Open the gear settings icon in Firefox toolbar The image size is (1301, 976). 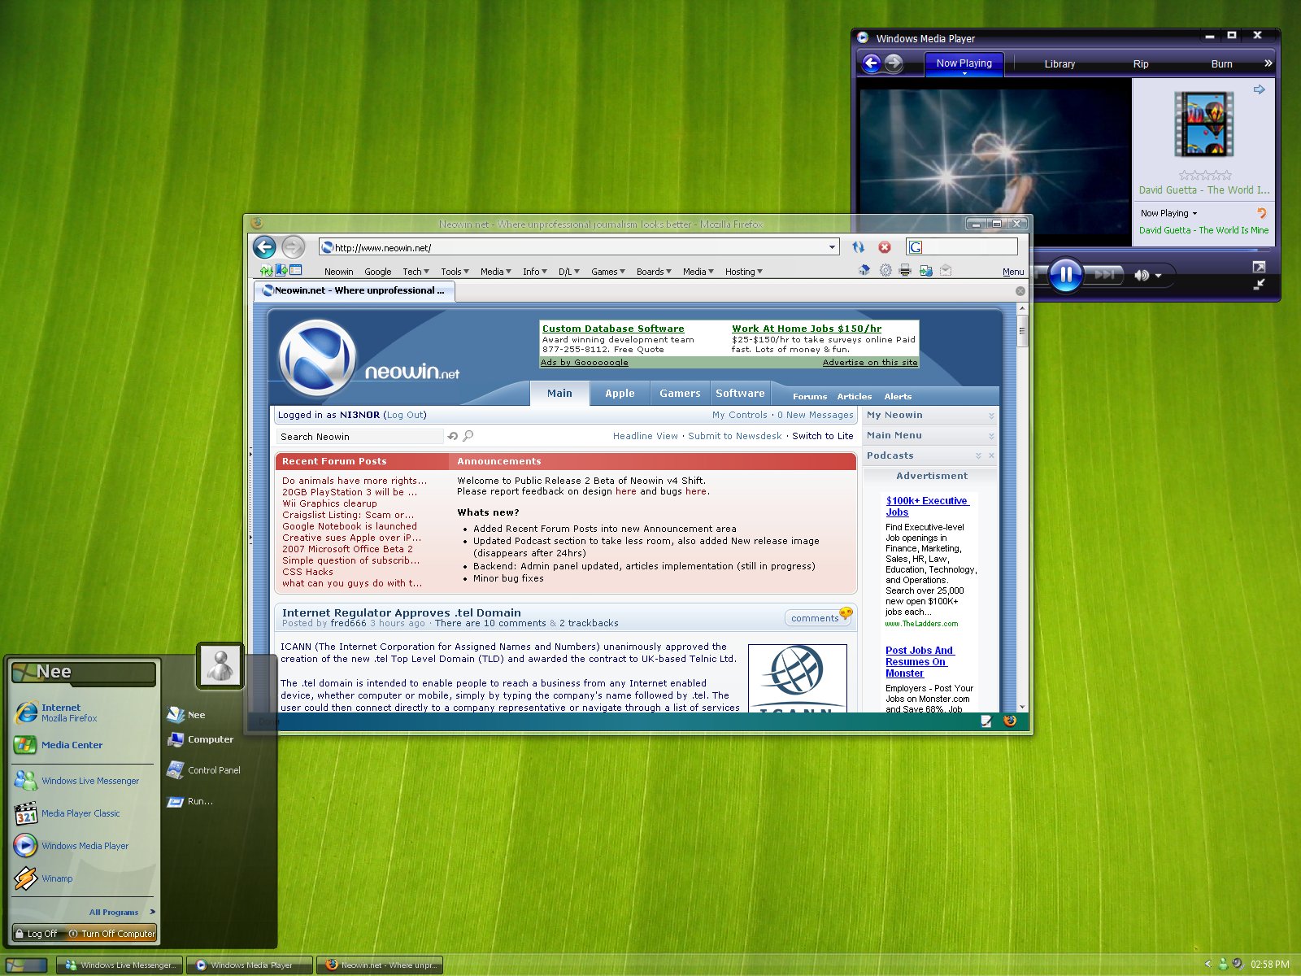[885, 270]
